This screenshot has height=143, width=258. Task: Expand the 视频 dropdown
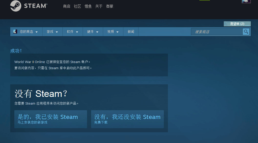pyautogui.click(x=113, y=32)
